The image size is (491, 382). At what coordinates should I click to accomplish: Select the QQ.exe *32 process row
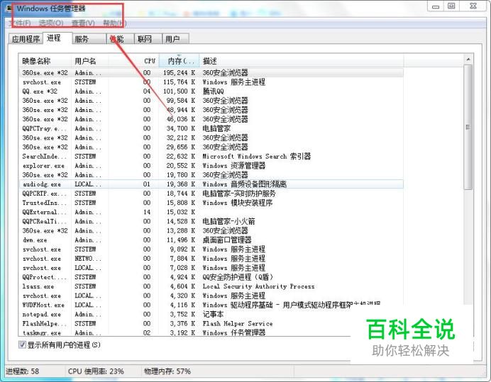tap(211, 91)
